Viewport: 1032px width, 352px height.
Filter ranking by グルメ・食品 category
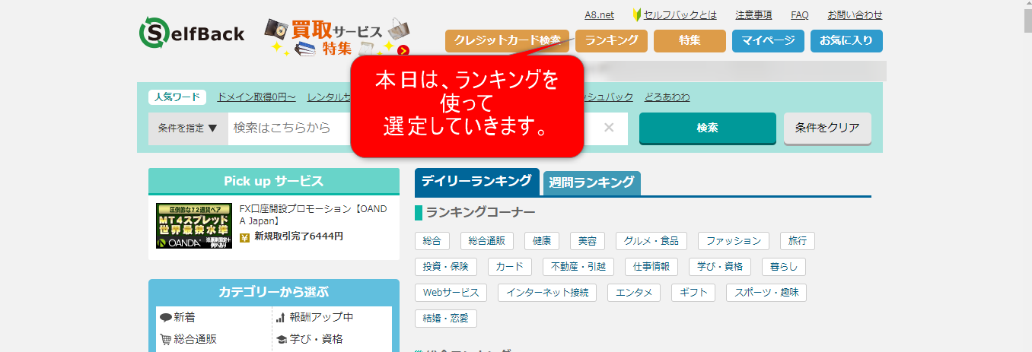click(651, 241)
